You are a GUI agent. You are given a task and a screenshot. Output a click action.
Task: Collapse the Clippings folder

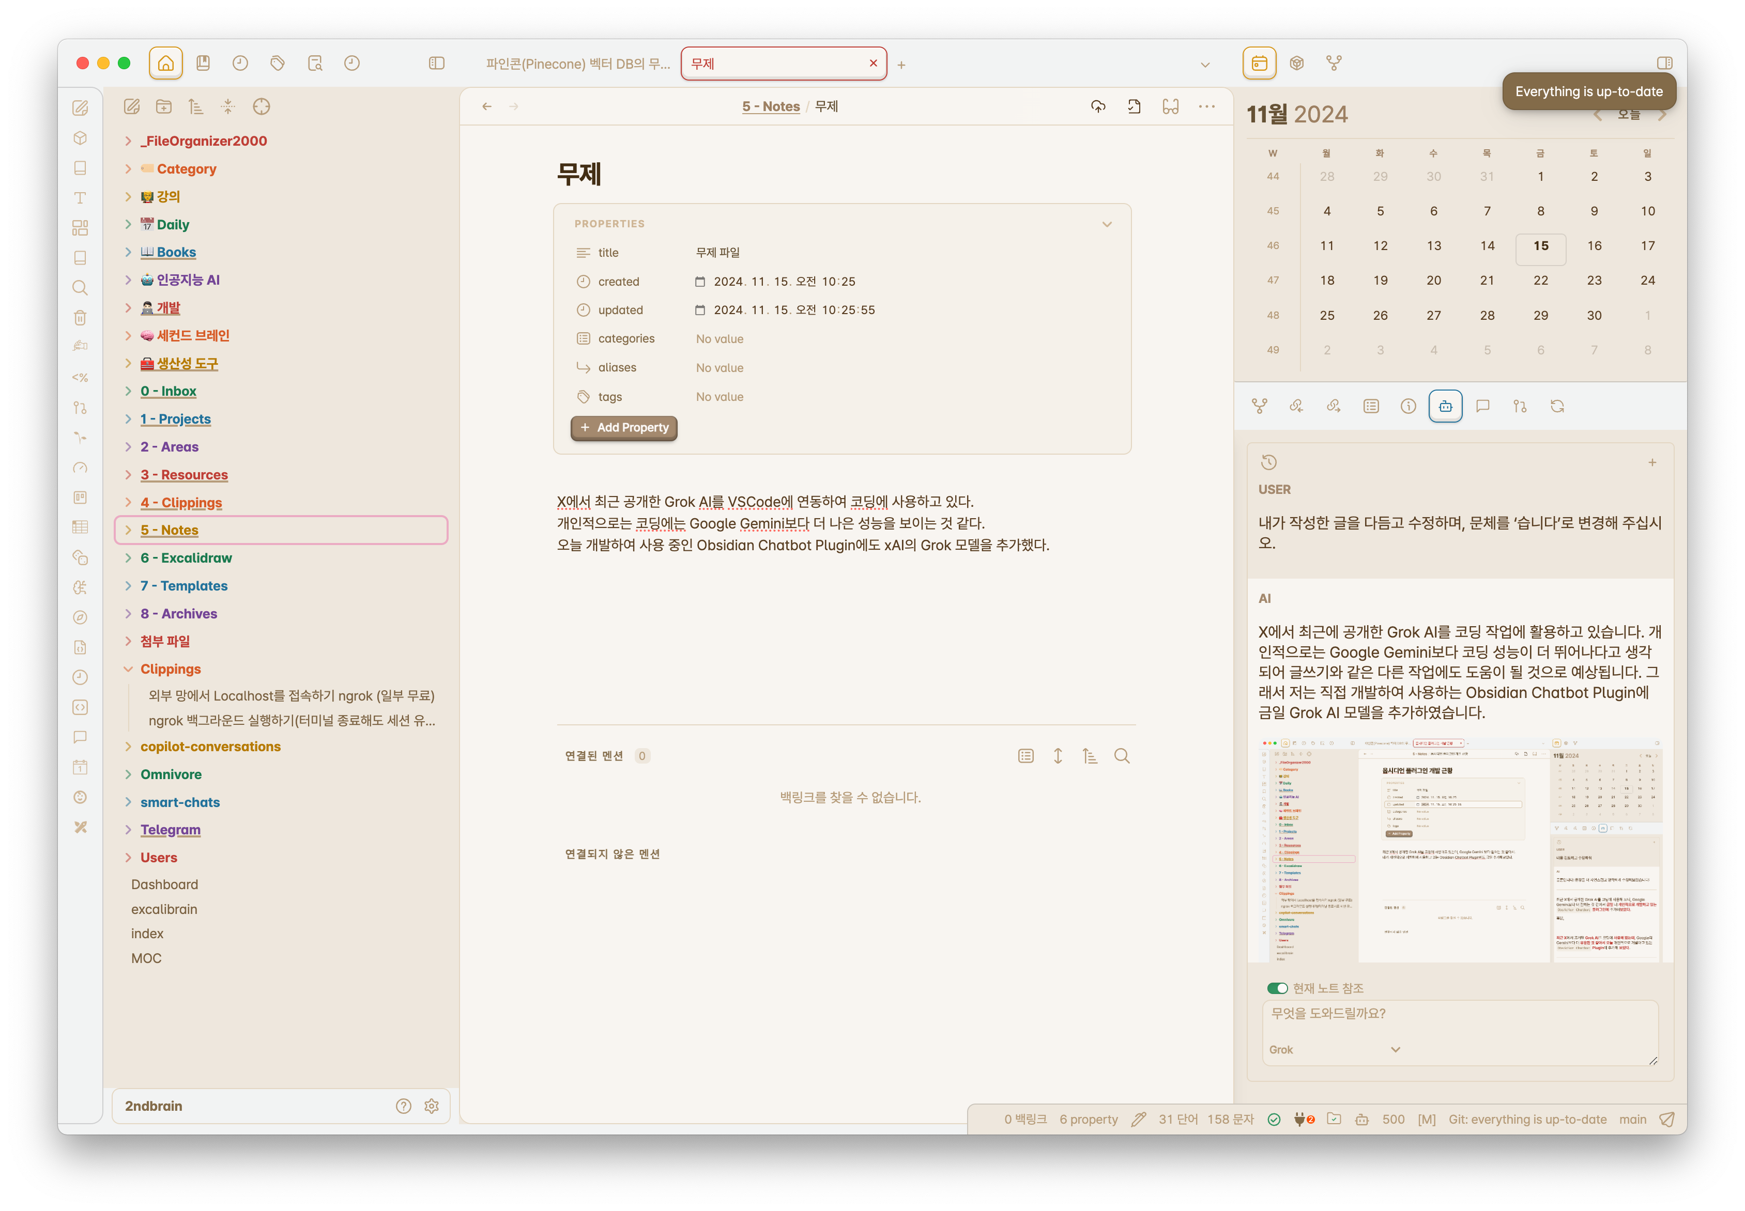click(x=128, y=669)
